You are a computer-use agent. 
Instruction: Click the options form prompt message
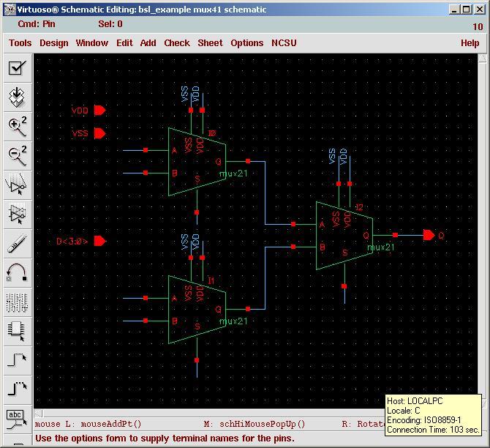coord(165,438)
